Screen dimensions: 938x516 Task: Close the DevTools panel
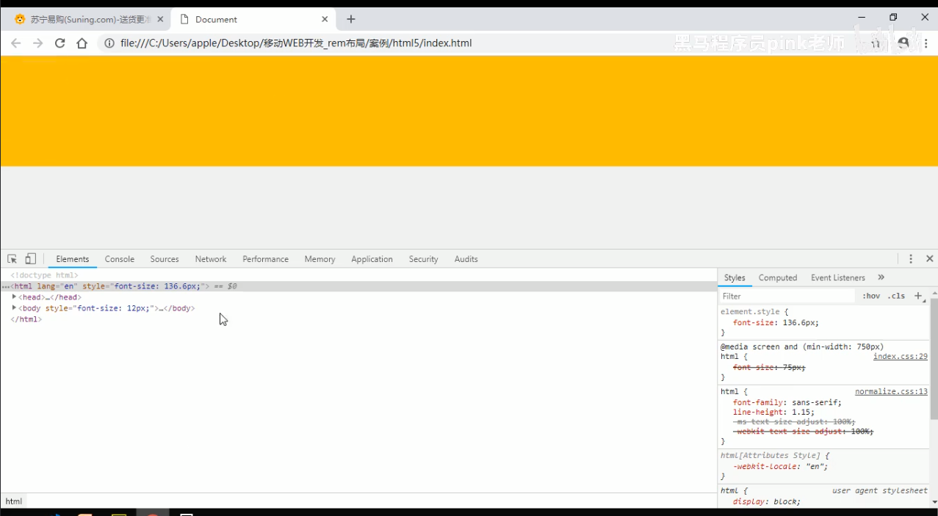pyautogui.click(x=929, y=259)
